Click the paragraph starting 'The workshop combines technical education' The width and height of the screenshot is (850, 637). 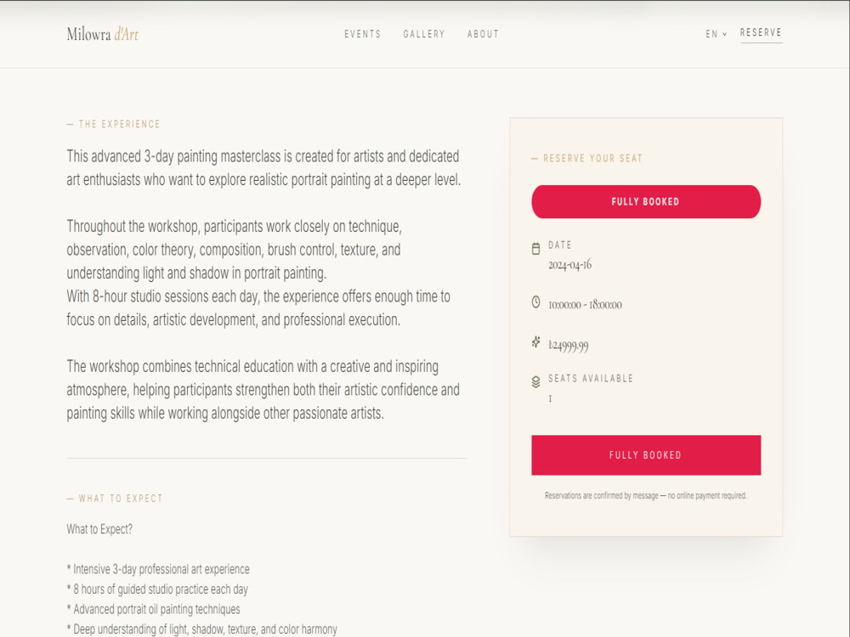[x=263, y=390]
